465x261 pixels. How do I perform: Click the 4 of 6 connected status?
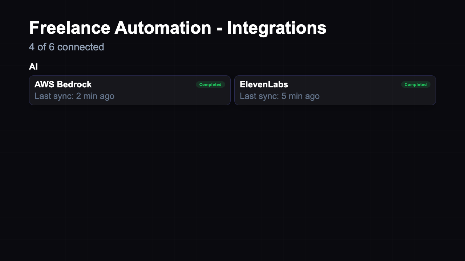pos(66,47)
